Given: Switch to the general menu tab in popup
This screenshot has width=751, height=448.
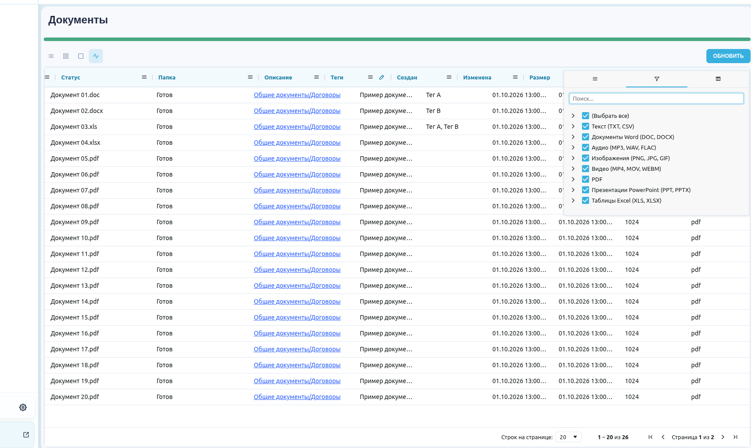Looking at the screenshot, I should click(595, 79).
